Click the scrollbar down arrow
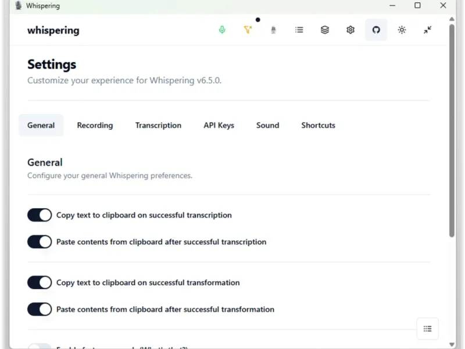 point(452,344)
